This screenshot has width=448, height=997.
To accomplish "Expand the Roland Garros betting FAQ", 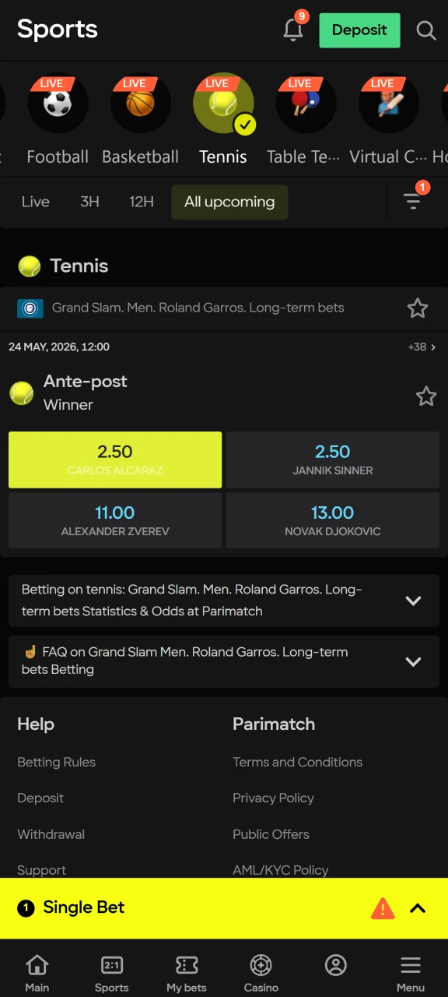I will (x=413, y=661).
